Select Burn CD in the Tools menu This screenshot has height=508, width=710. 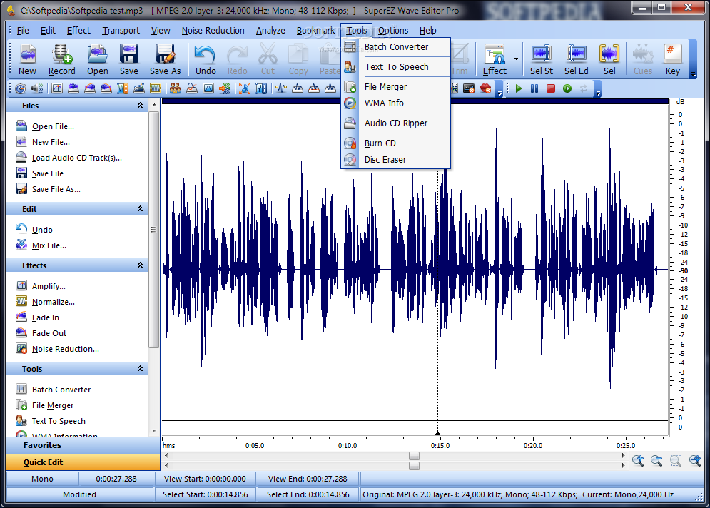396,143
